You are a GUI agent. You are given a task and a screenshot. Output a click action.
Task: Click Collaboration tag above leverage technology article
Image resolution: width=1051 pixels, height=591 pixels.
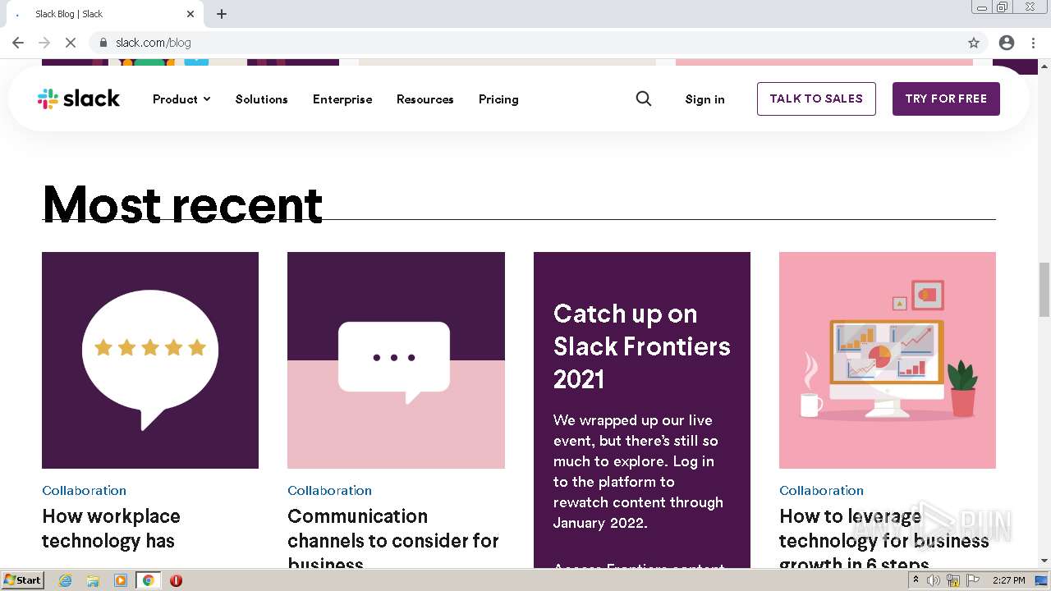(x=821, y=490)
